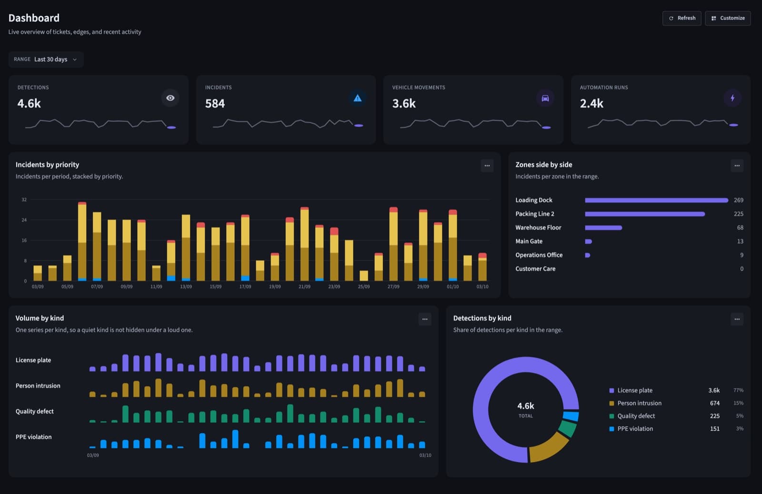Click 'License plate' in the donut legend
The height and width of the screenshot is (494, 762).
[x=635, y=390]
